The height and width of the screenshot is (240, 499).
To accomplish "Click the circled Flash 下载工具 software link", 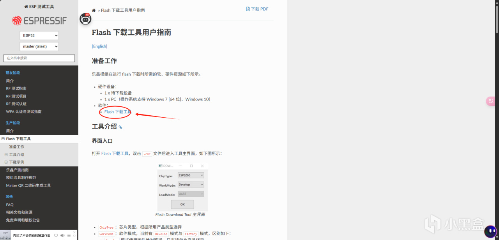I will (118, 112).
